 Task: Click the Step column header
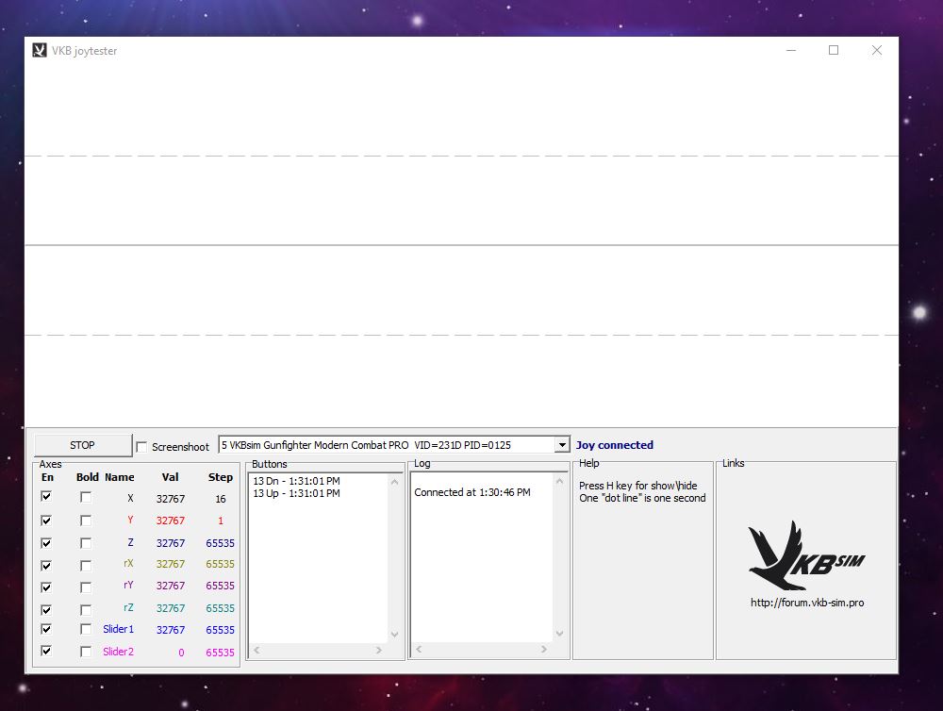point(221,477)
